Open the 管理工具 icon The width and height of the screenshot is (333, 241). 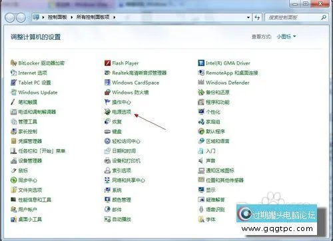coord(13,122)
